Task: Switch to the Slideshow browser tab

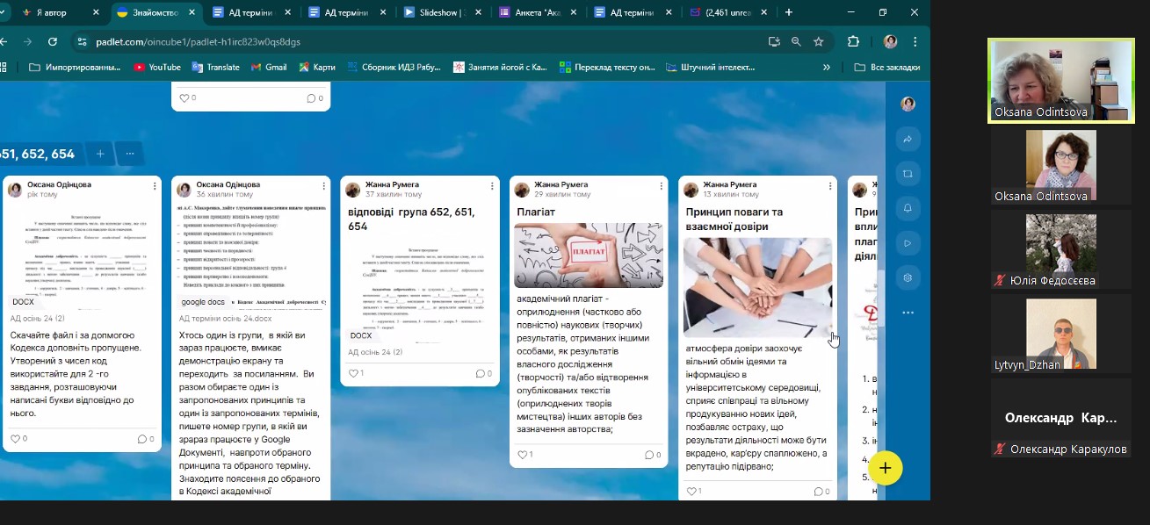Action: (x=439, y=12)
